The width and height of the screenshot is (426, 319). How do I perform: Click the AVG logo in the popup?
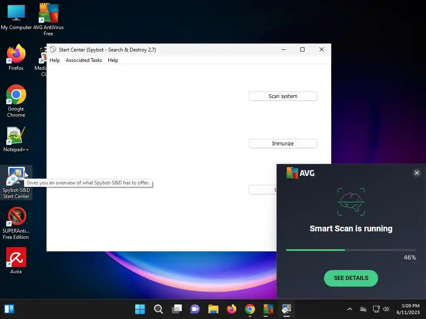(x=300, y=173)
